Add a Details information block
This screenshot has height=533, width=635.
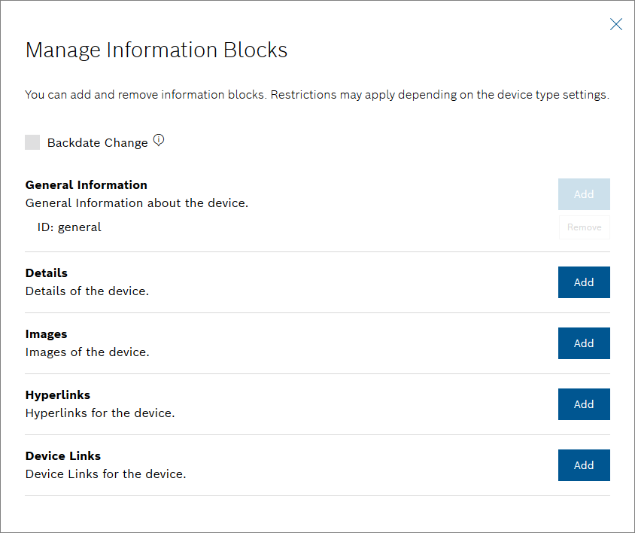(x=584, y=282)
